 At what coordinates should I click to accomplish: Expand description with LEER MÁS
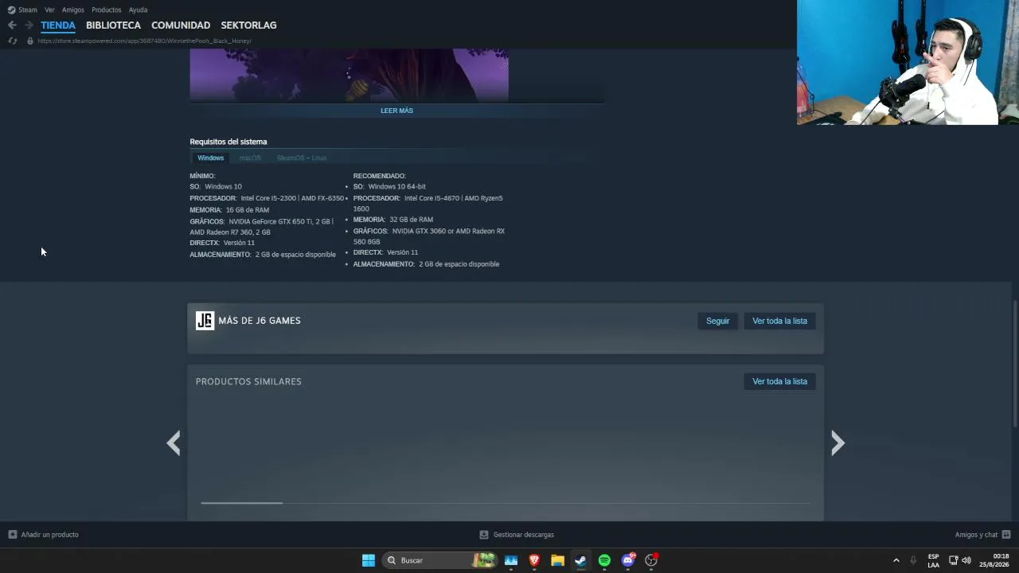[x=396, y=111]
